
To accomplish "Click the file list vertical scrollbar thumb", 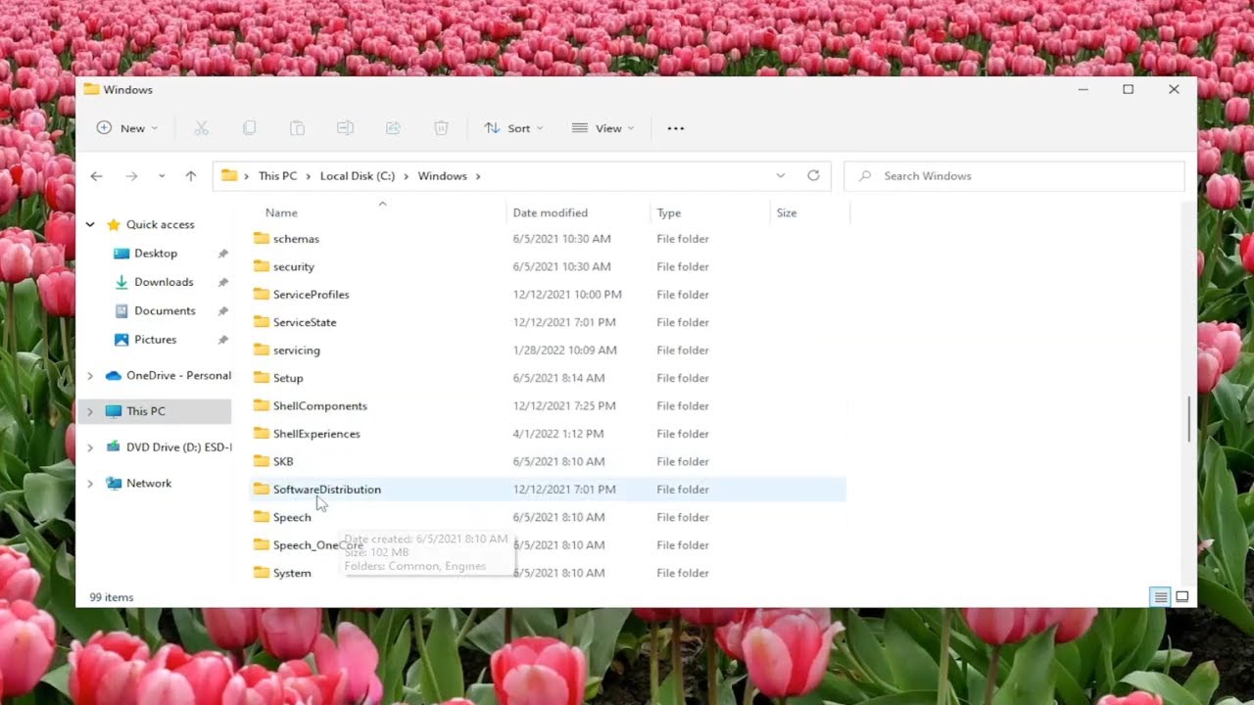I will 1189,419.
